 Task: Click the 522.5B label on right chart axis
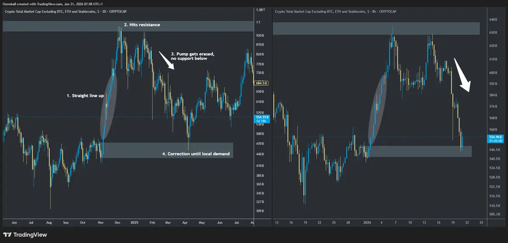[494, 186]
